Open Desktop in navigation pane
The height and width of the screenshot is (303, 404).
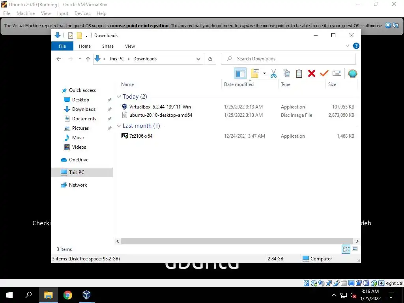[x=80, y=100]
